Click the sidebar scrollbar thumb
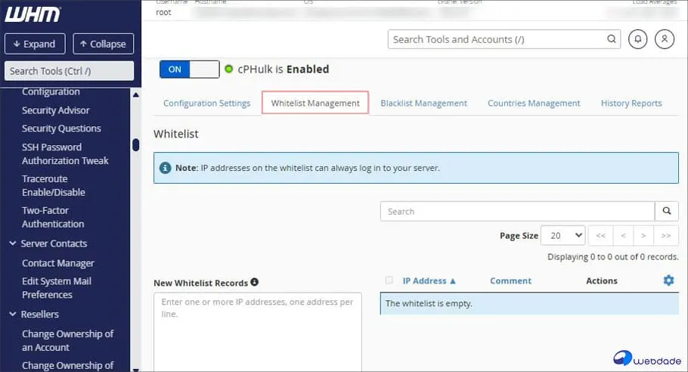 click(135, 144)
